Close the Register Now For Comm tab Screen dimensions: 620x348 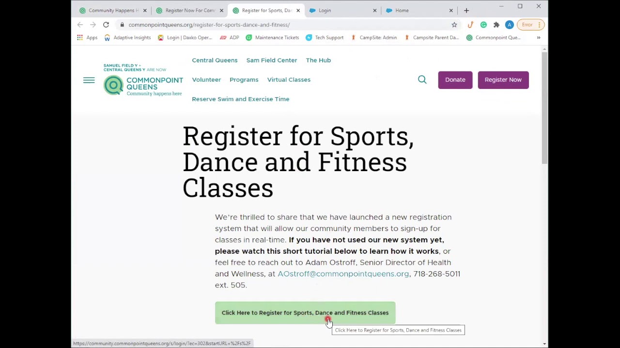click(221, 10)
